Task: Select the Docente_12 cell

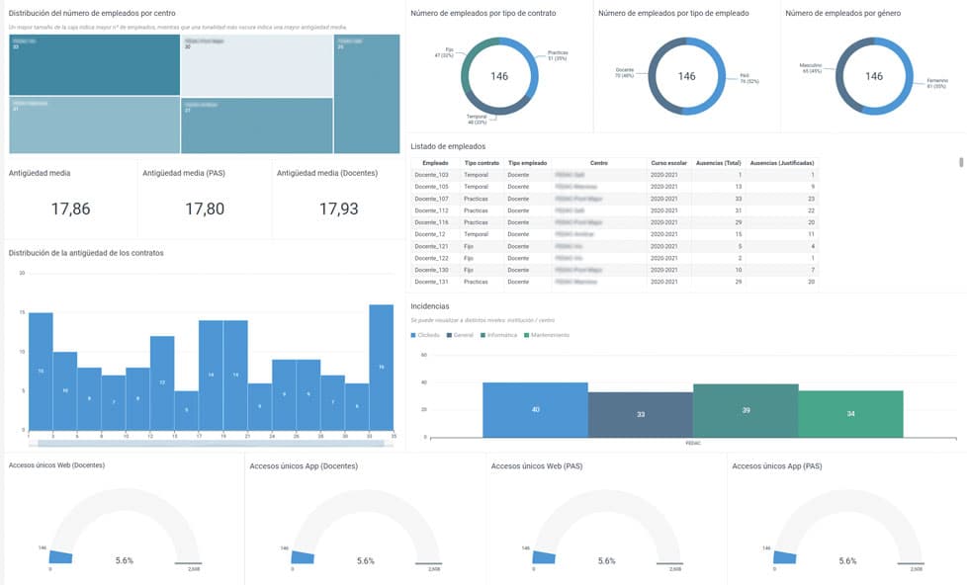Action: click(430, 234)
